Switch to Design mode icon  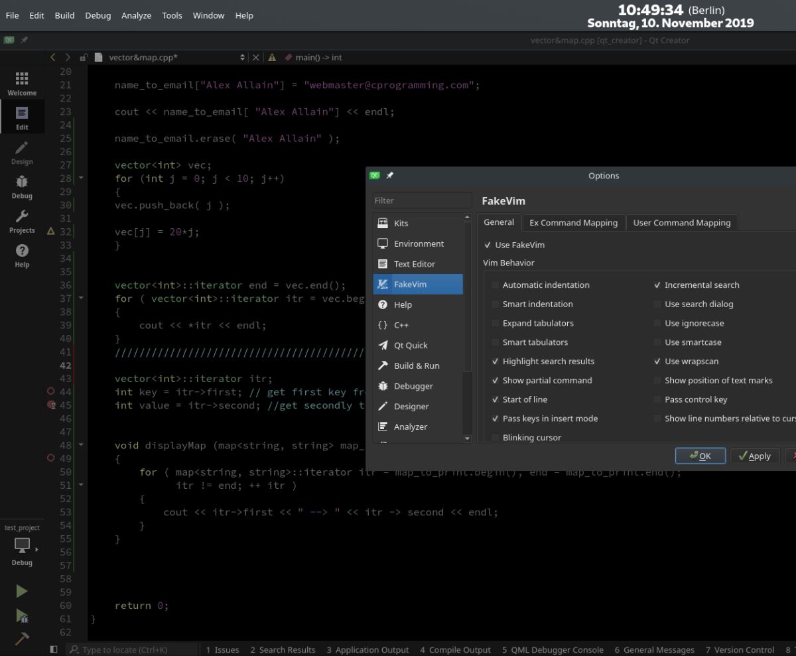(22, 153)
